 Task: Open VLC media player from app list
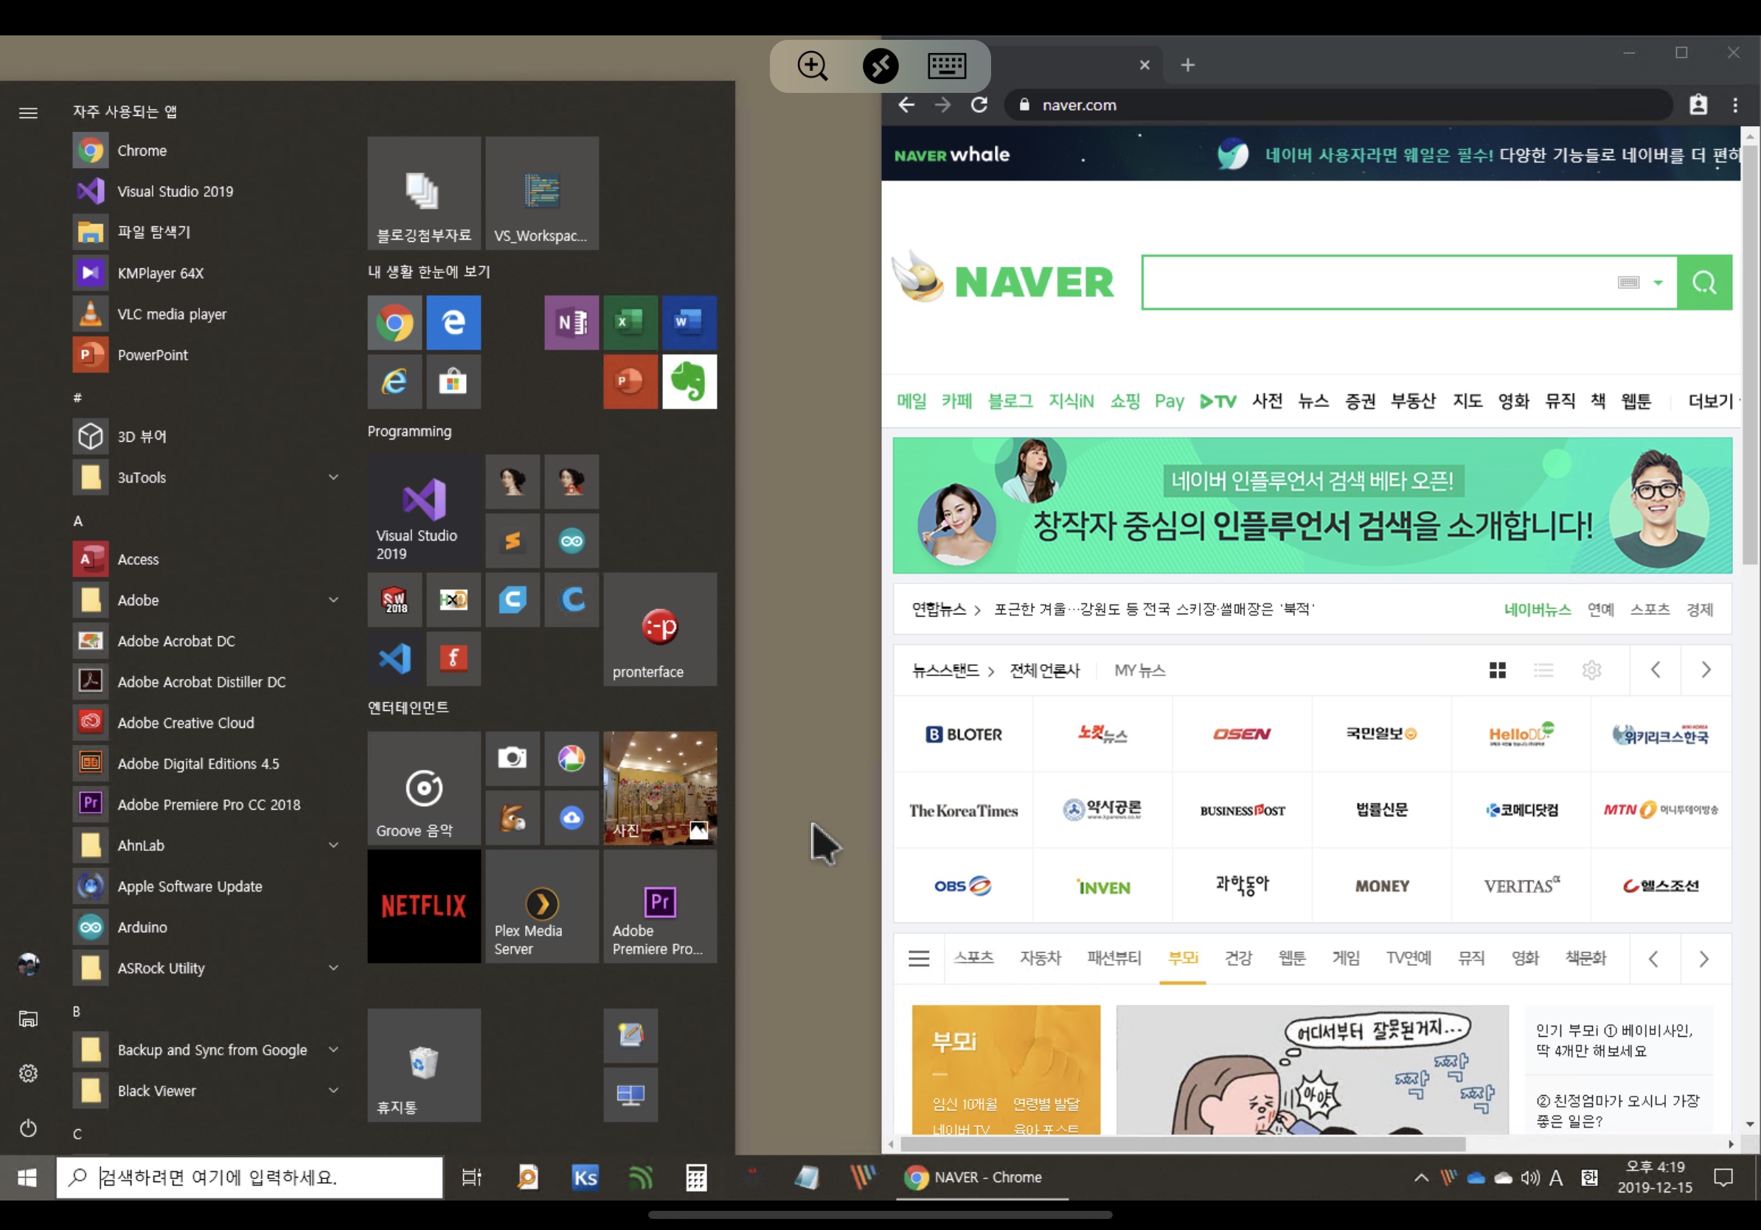[171, 313]
